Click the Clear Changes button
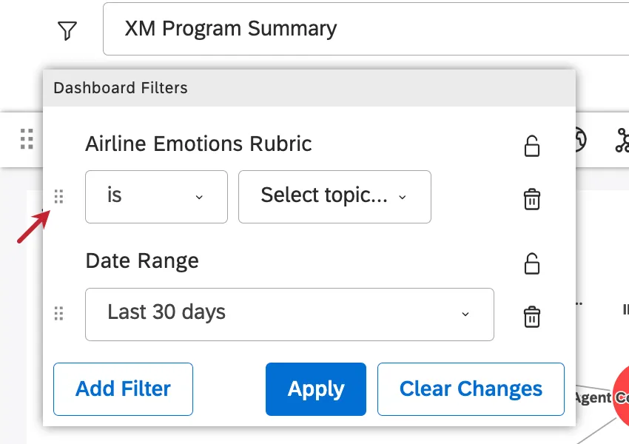Screen dimensions: 629x444 [471, 389]
